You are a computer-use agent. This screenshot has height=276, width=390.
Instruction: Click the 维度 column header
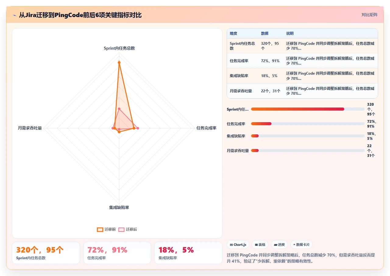pyautogui.click(x=233, y=34)
